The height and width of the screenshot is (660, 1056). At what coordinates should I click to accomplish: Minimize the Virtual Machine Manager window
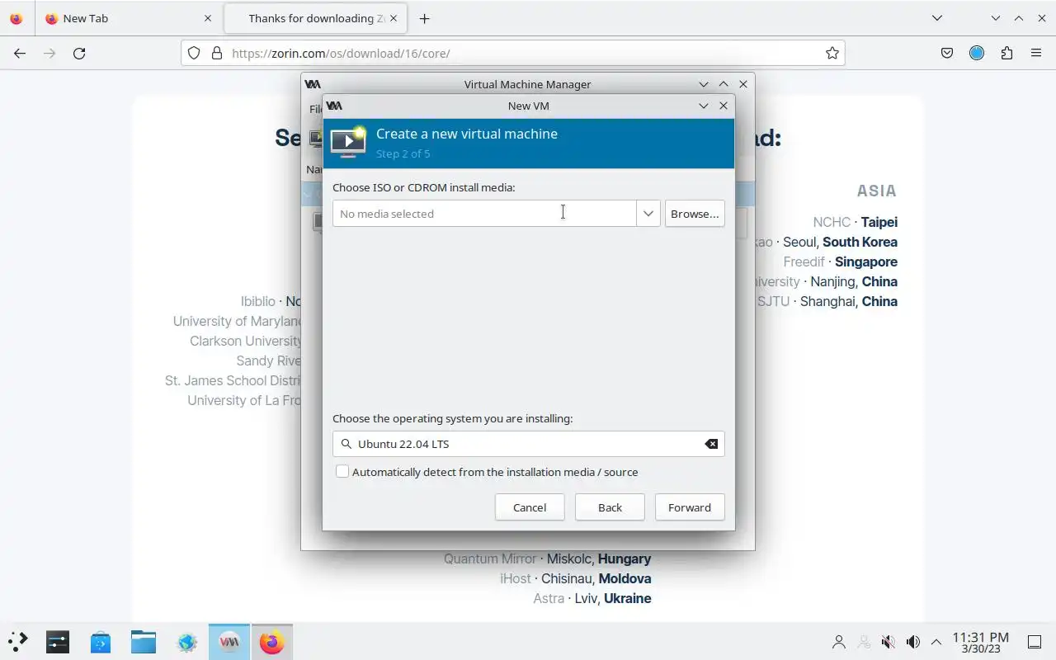pos(704,84)
